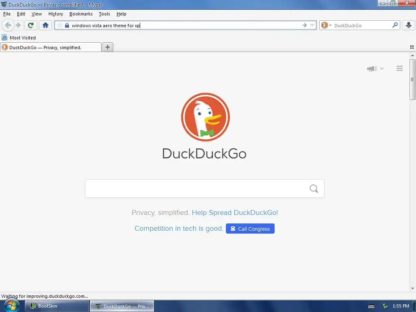The image size is (416, 312).
Task: Open Most Visited bookmarks folder
Action: point(19,38)
